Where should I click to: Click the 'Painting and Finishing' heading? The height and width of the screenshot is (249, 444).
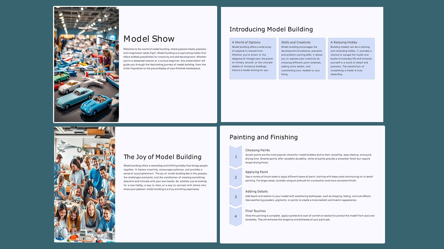tap(263, 137)
